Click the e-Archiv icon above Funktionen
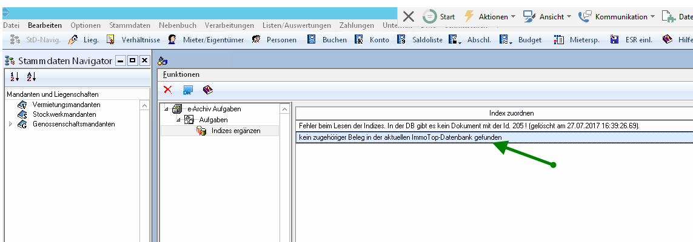The width and height of the screenshot is (693, 242). point(162,61)
